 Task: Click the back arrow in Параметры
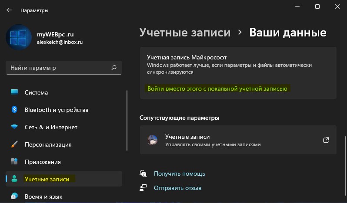(x=9, y=10)
